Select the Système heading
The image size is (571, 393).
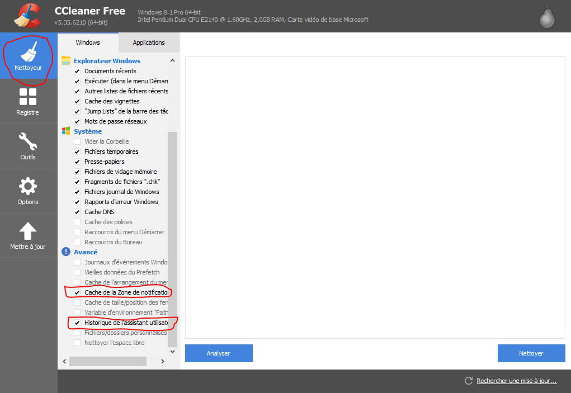pos(88,131)
